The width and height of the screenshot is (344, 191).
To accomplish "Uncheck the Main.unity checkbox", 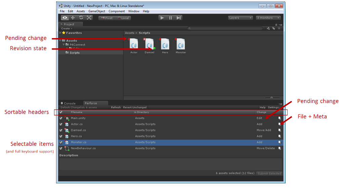I will pyautogui.click(x=61, y=118).
